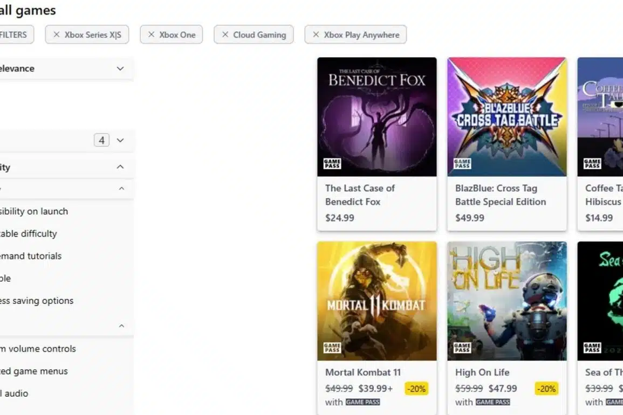Open the Mortal Kombat 11 title link
This screenshot has height=415, width=623.
pyautogui.click(x=363, y=372)
